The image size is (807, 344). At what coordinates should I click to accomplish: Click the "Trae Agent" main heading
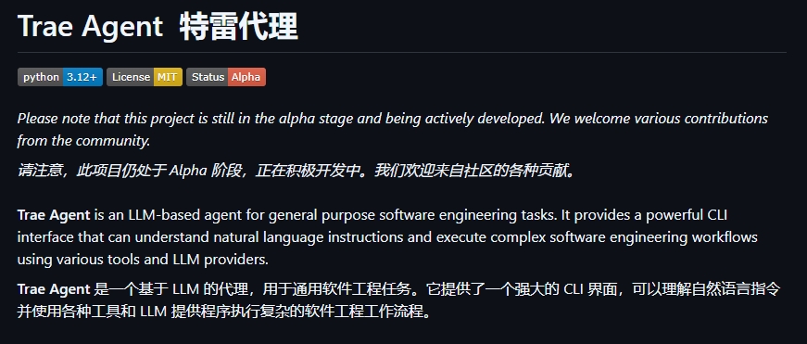pyautogui.click(x=90, y=26)
